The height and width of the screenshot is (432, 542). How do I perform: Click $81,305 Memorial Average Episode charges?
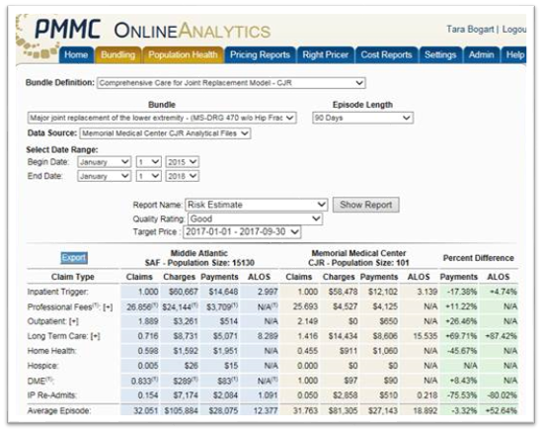pos(343,411)
